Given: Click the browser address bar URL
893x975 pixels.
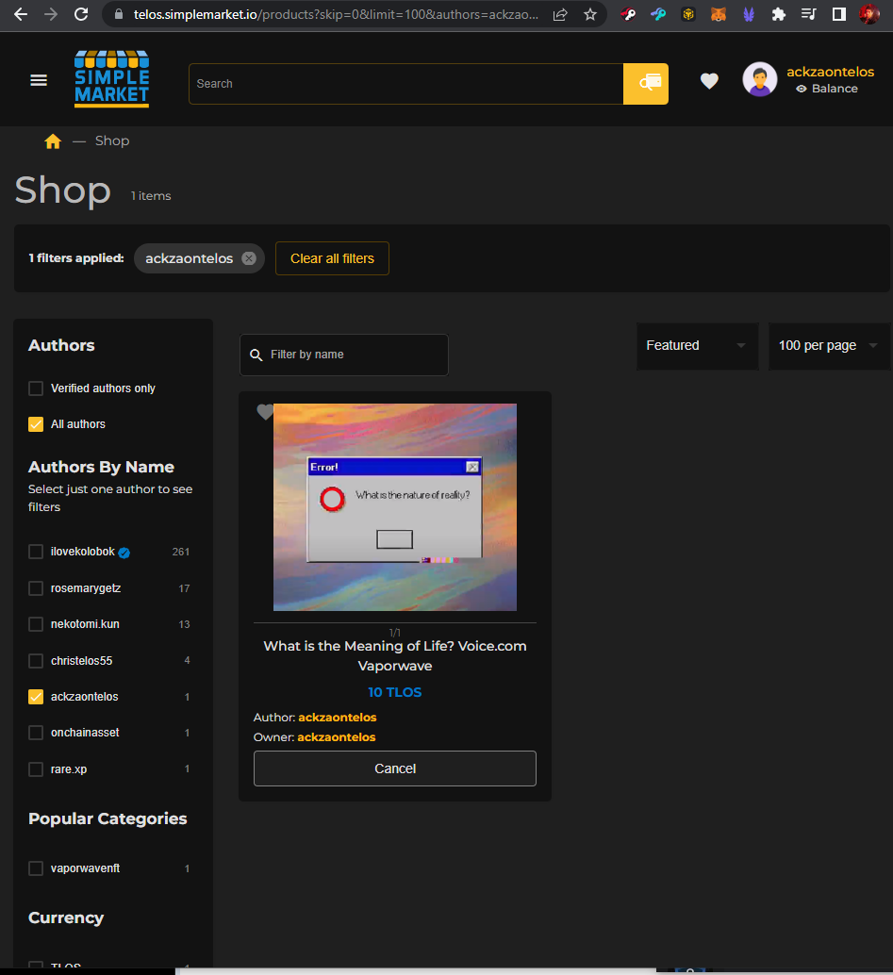Looking at the screenshot, I should (x=336, y=14).
